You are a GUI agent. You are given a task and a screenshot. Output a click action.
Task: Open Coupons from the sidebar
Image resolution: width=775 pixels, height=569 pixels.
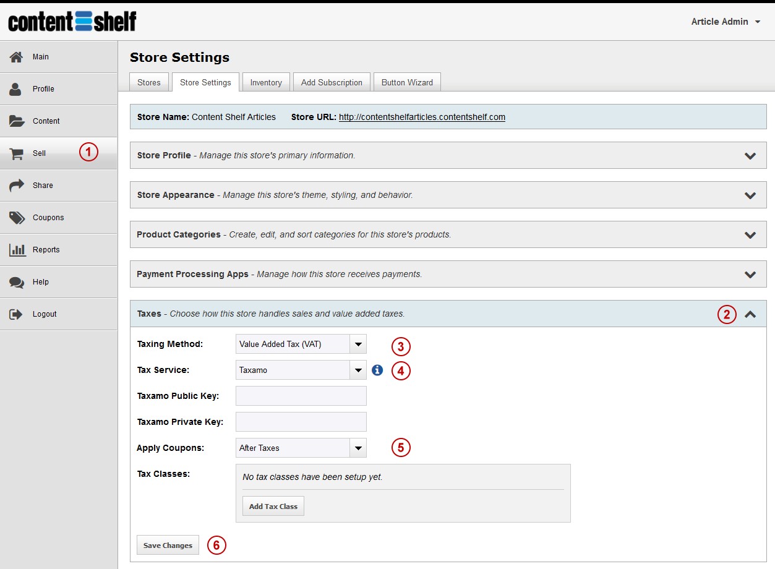[59, 218]
